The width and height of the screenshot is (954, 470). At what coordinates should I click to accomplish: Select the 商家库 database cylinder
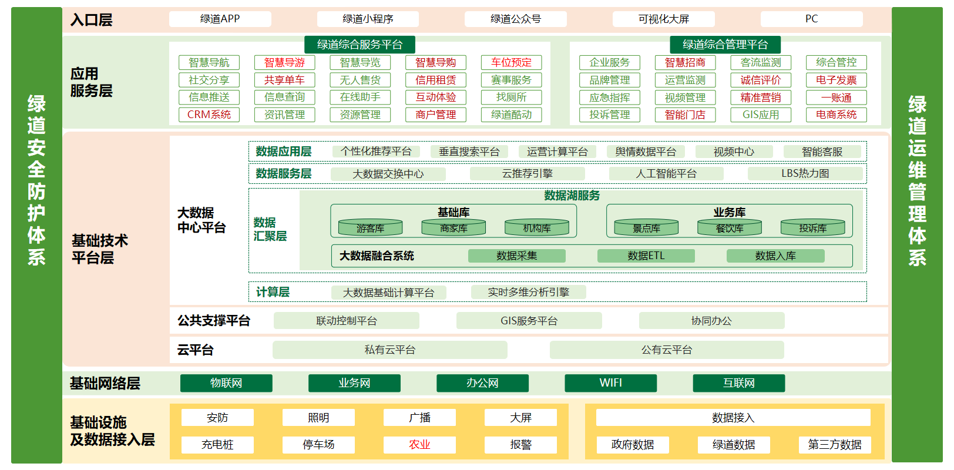454,227
